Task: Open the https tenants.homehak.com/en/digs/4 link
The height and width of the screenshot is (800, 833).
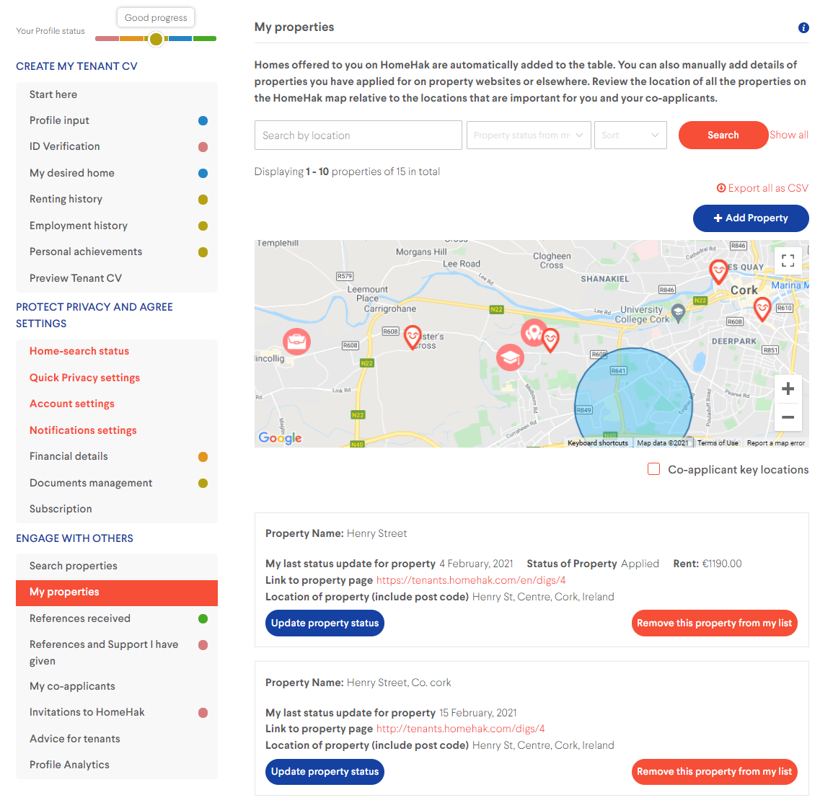Action: [x=471, y=580]
